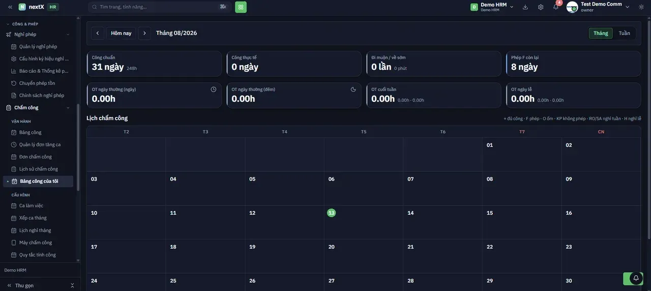The width and height of the screenshot is (651, 291).
Task: Click the sidebar vertical scrollbar
Action: [78, 148]
